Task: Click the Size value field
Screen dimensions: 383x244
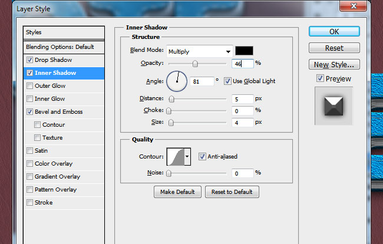Action: tap(243, 123)
